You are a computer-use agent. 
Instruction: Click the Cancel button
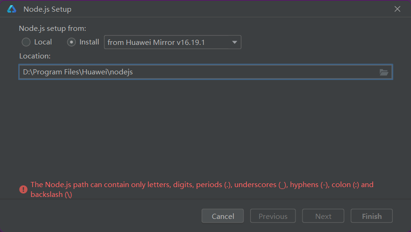223,216
